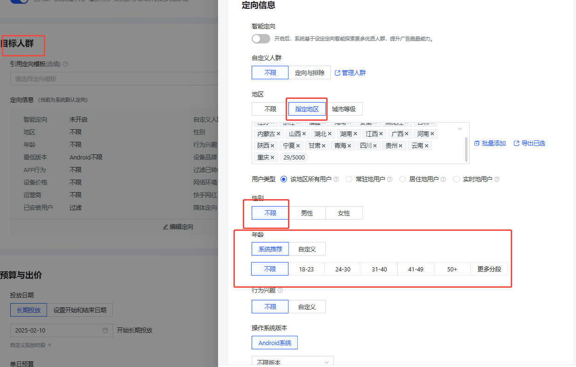
Task: Select 居住地用户 radio button
Action: coord(403,179)
